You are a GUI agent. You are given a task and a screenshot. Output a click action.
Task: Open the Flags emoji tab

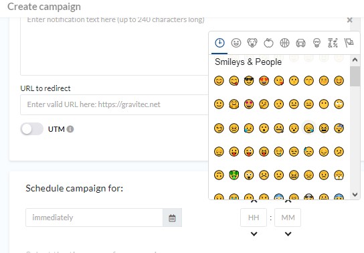[349, 43]
